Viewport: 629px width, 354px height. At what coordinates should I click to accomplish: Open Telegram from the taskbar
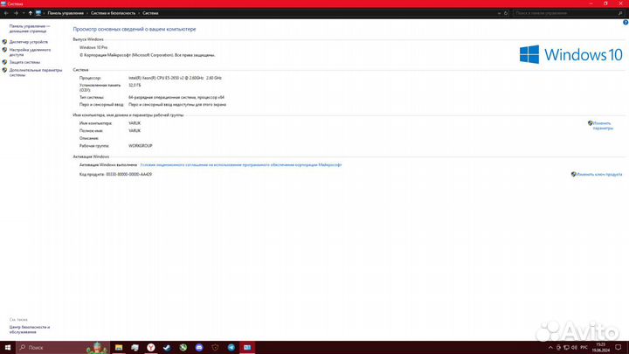pyautogui.click(x=231, y=347)
